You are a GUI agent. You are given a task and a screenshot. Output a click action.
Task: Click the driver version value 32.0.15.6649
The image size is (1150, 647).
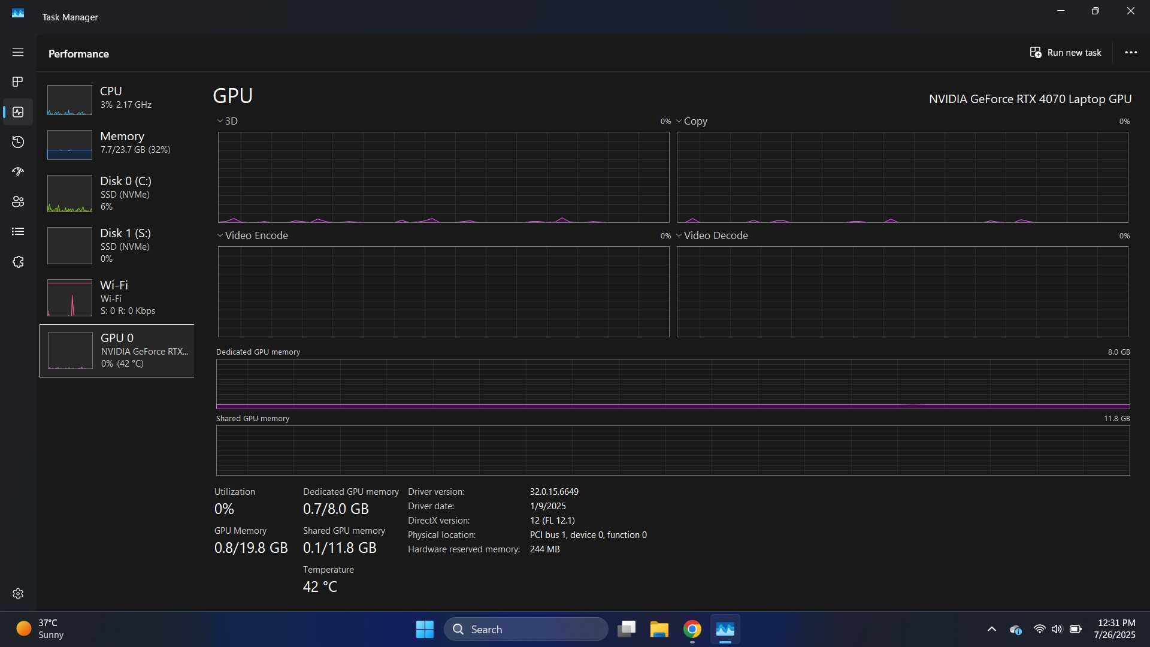554,492
